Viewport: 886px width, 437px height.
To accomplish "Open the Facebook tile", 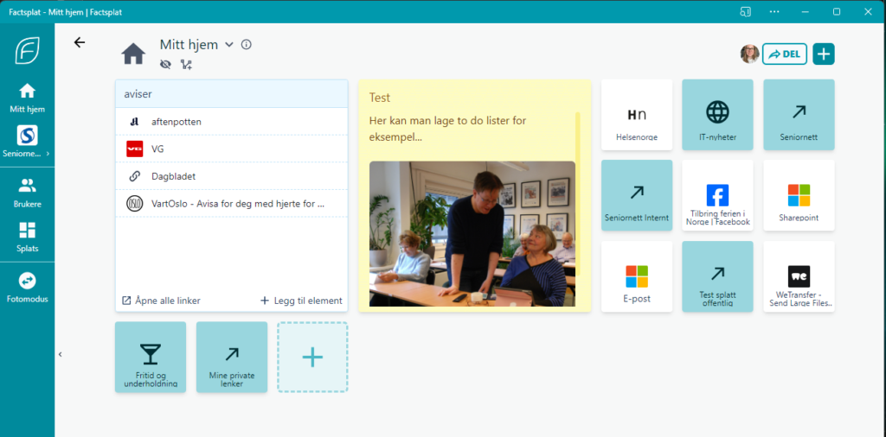I will [x=717, y=195].
